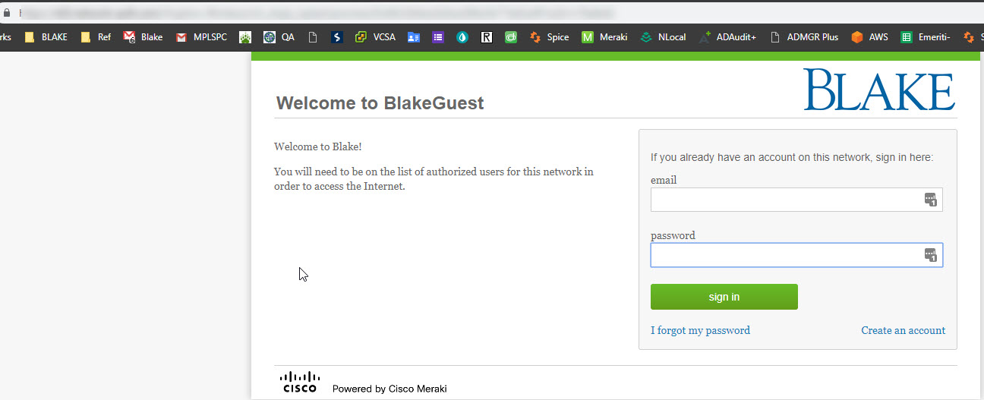The width and height of the screenshot is (984, 400).
Task: Open the VCSA bookmark
Action: click(x=375, y=36)
